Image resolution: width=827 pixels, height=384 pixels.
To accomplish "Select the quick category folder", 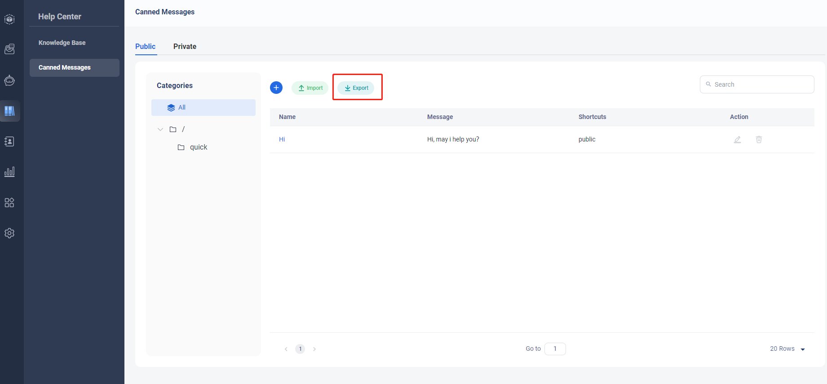I will pos(198,147).
